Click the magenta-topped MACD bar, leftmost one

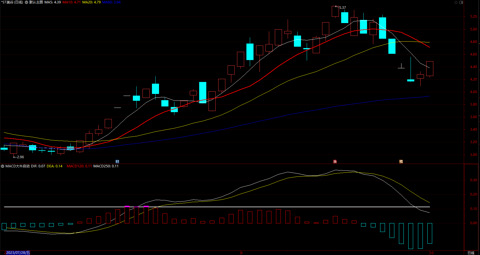click(x=127, y=215)
